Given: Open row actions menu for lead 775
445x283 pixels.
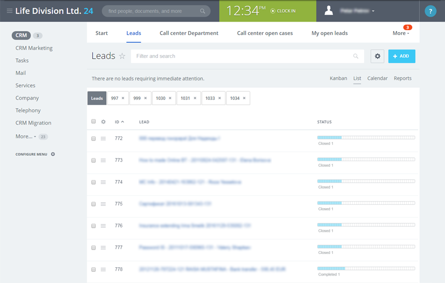Looking at the screenshot, I should click(104, 204).
